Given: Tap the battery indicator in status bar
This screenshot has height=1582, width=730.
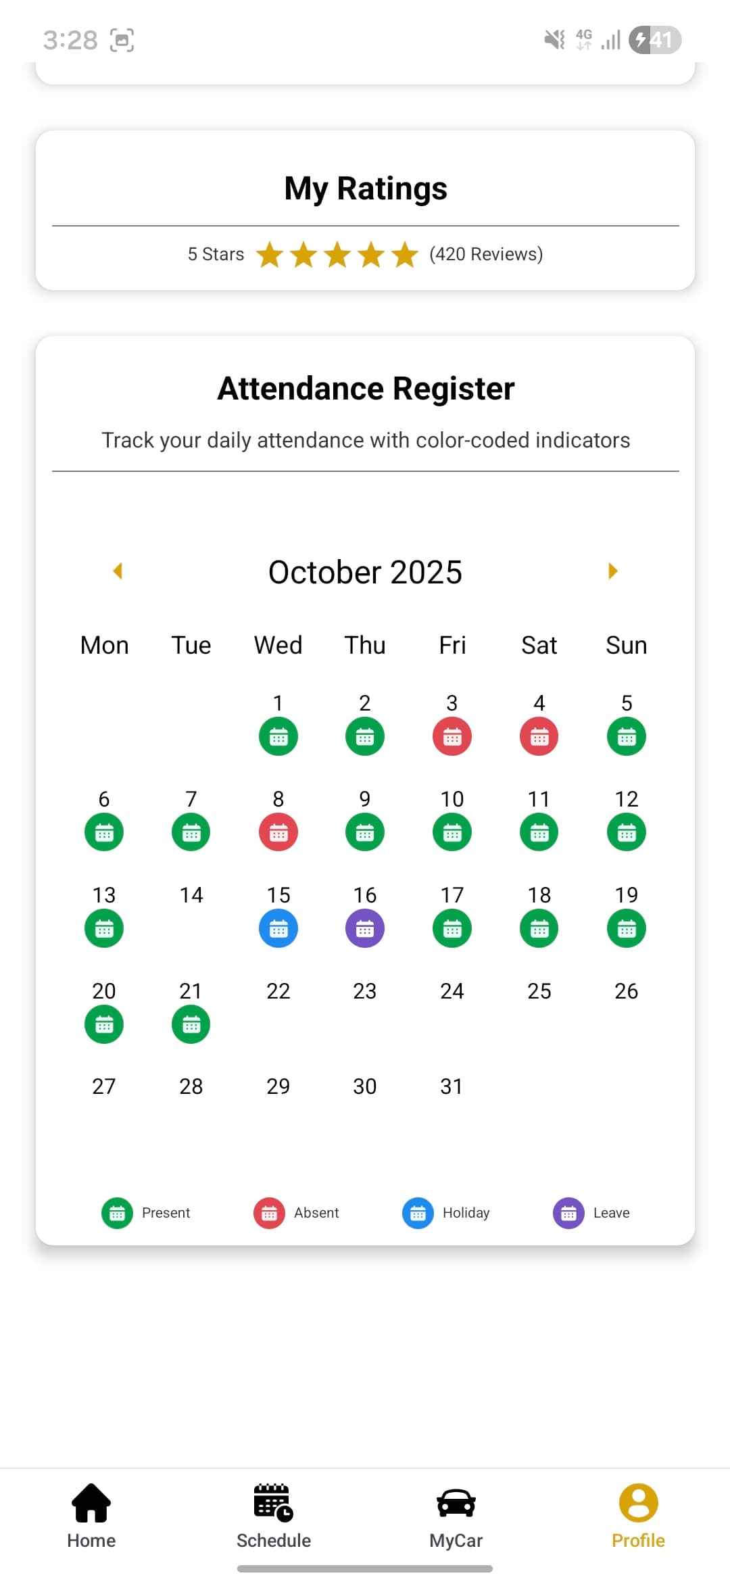Looking at the screenshot, I should tap(654, 40).
